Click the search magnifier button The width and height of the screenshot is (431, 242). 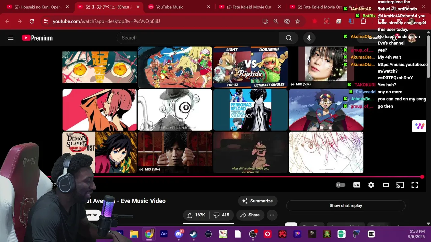pos(289,38)
